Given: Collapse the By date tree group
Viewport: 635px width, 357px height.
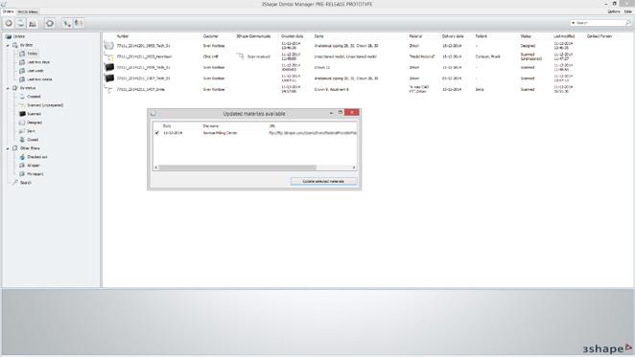Looking at the screenshot, I should (x=8, y=45).
